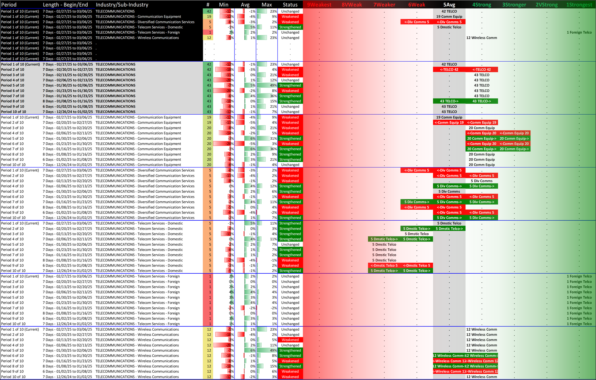Click the Min column header
Viewport: 596px width, 380px height.
coord(223,5)
